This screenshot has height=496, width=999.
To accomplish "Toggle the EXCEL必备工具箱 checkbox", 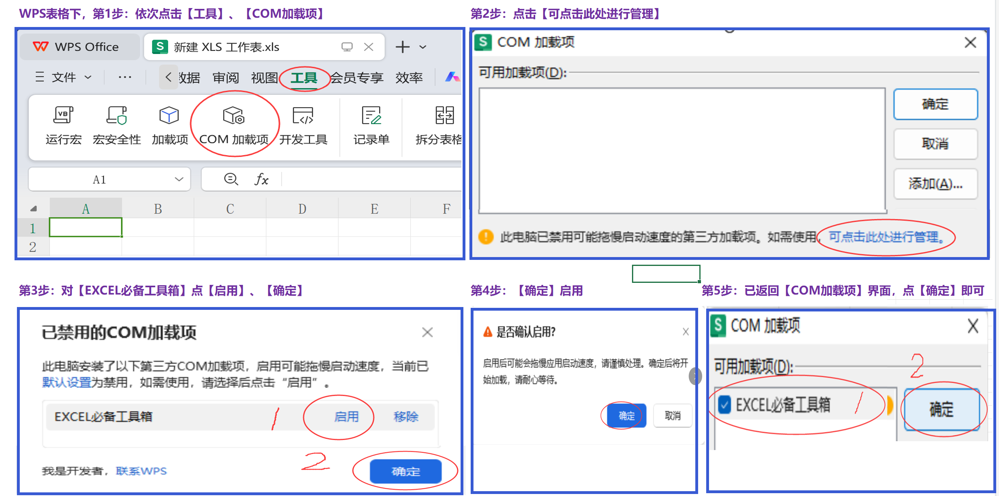I will 724,405.
